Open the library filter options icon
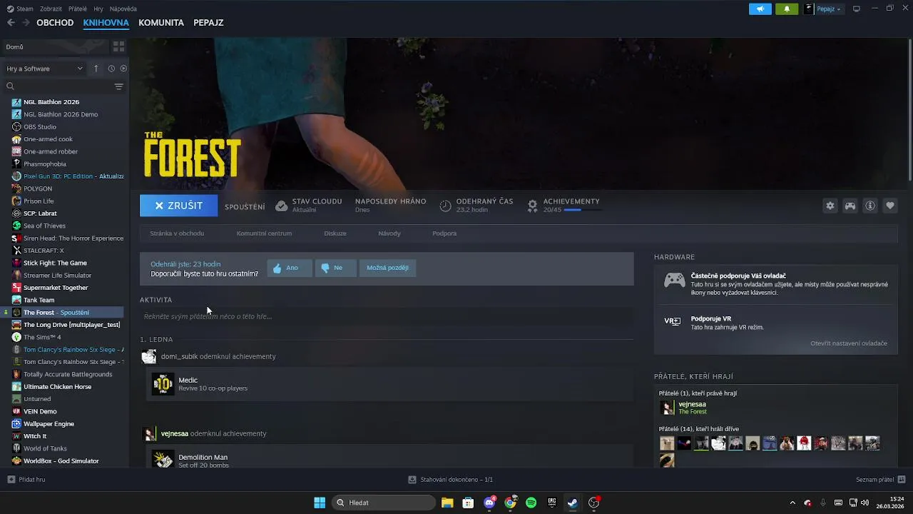 tap(118, 86)
